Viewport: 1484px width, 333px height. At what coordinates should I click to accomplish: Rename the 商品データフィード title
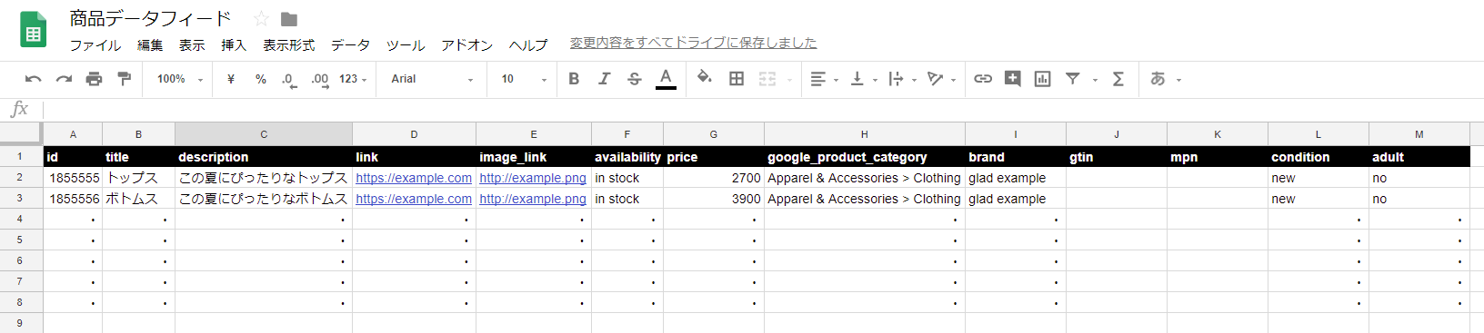click(x=150, y=18)
